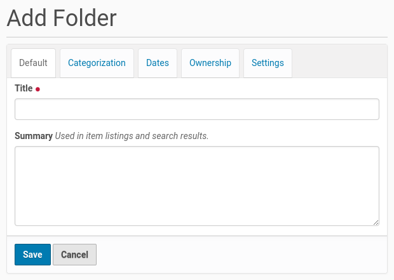Screen dimensions: 394x280
Task: Click the divider line below Add Folder heading
Action: coord(197,37)
